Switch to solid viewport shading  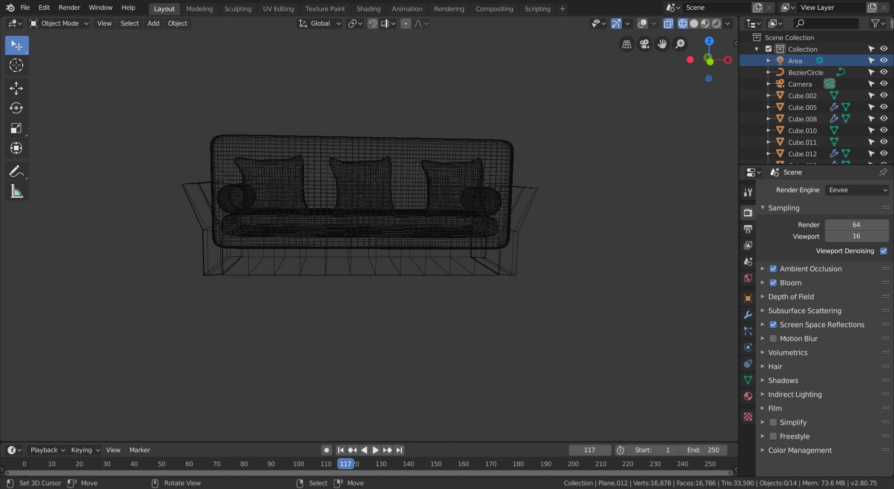694,23
